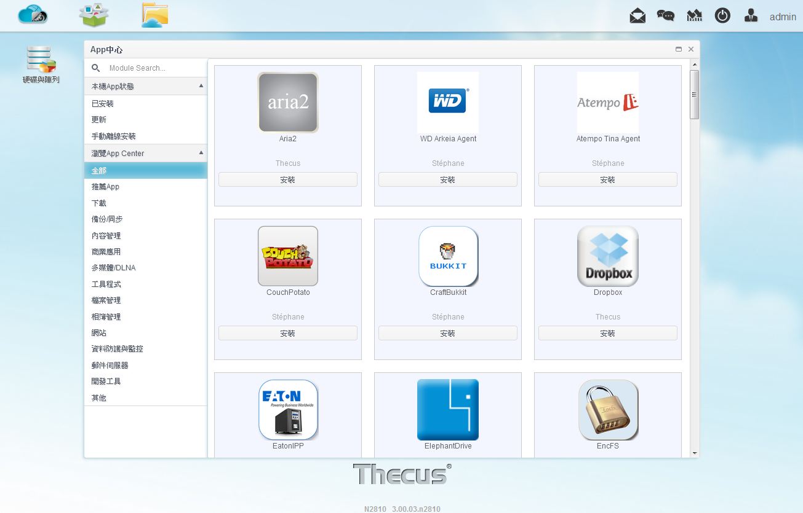Select the 全部 category
Viewport: 803px width, 513px height.
tap(146, 170)
